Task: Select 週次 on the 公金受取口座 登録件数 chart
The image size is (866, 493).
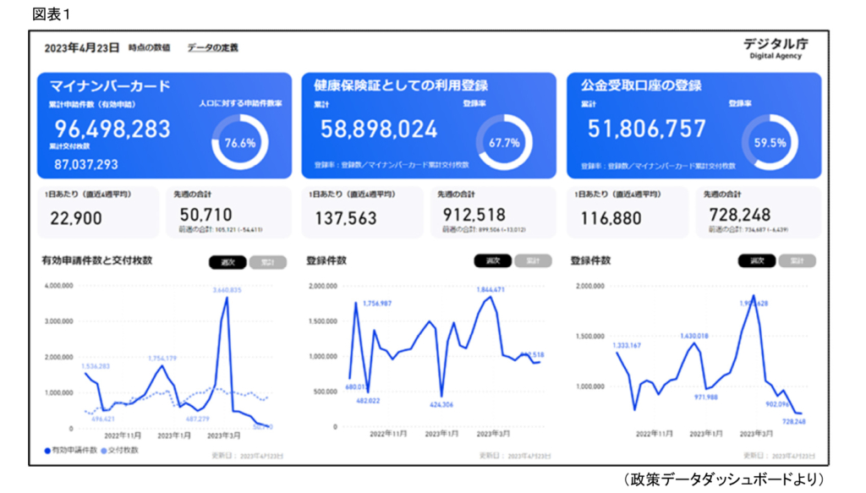Action: tap(757, 261)
